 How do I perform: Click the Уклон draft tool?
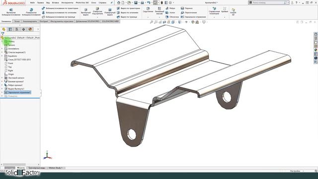coord(170,12)
